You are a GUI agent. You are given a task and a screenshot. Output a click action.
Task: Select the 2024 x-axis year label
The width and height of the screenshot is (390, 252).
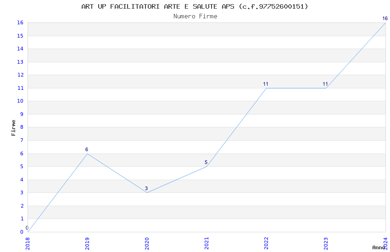coord(385,244)
